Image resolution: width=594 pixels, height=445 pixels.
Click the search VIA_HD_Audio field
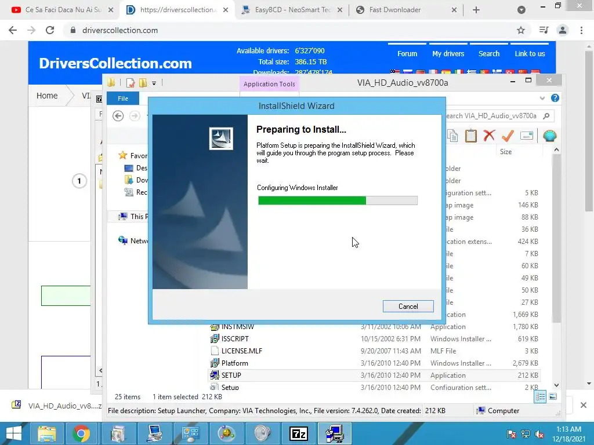492,116
